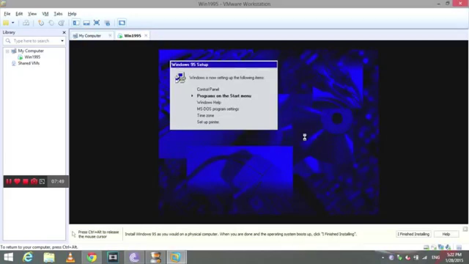Pause the screen recording
469x264 pixels.
(x=9, y=181)
